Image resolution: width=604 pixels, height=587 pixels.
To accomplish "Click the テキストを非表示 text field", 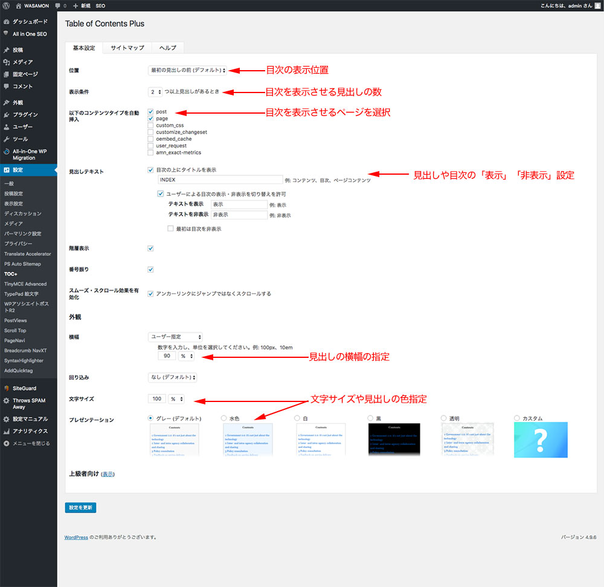I will pos(239,215).
